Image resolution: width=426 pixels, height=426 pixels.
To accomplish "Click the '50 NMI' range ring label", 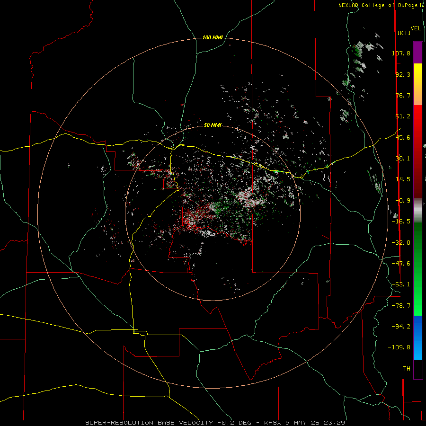I will [x=213, y=125].
